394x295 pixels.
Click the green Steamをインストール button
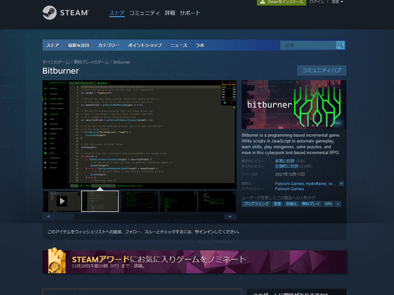281,2
